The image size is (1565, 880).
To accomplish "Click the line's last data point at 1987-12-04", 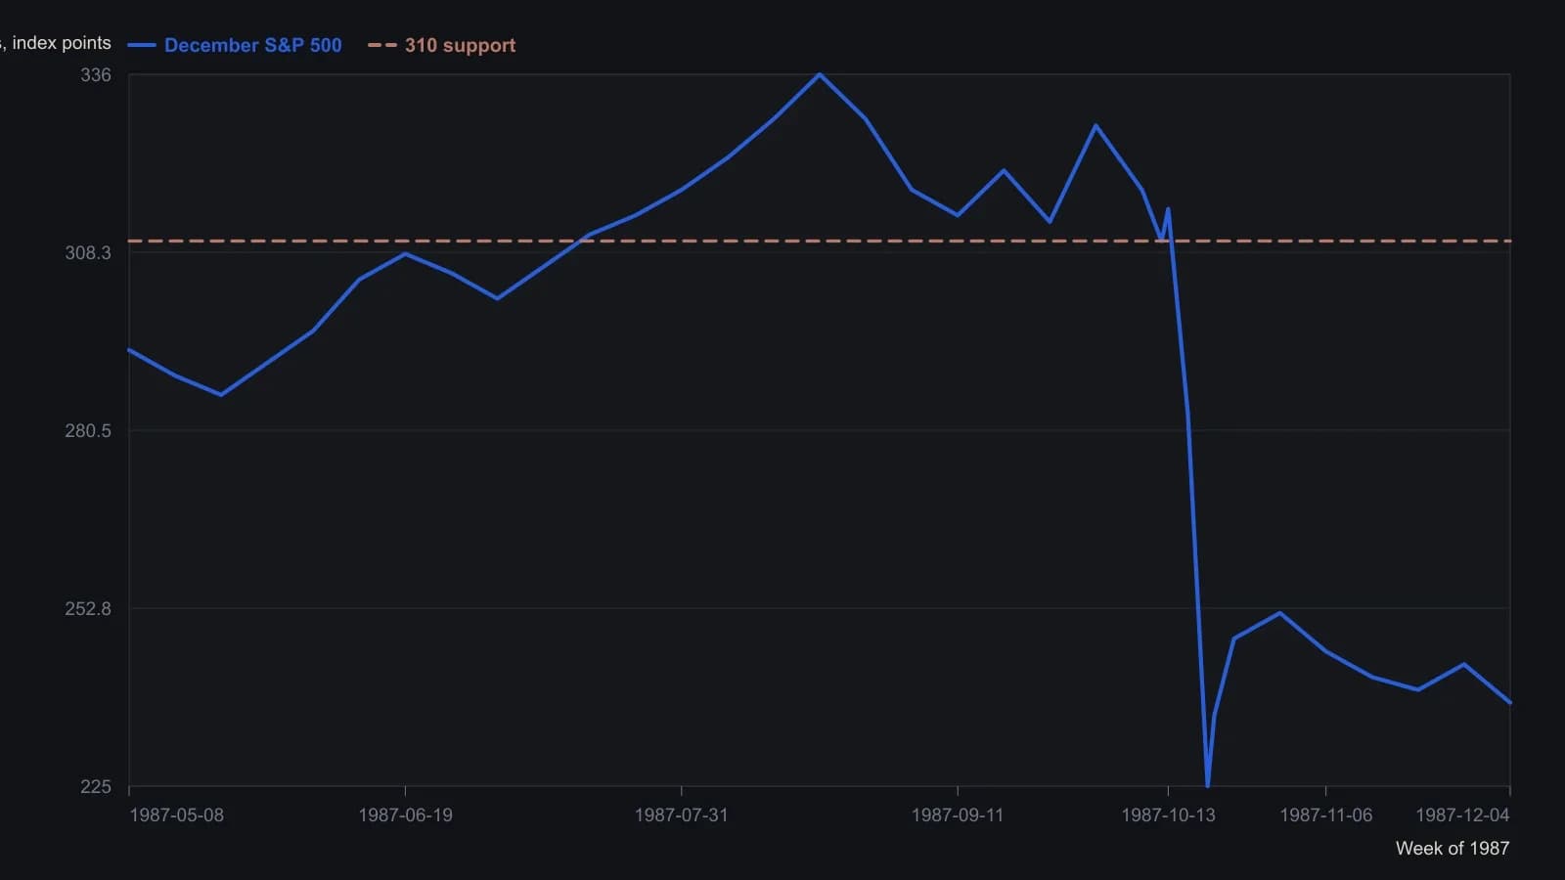I will coord(1510,703).
